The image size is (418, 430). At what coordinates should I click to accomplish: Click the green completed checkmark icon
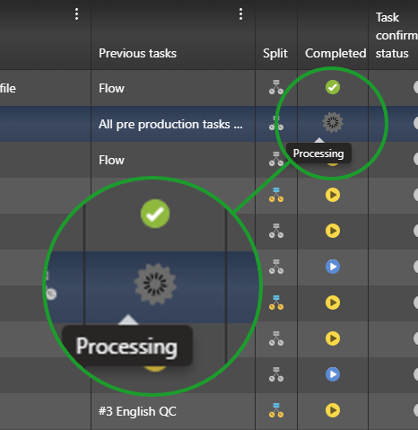[333, 87]
